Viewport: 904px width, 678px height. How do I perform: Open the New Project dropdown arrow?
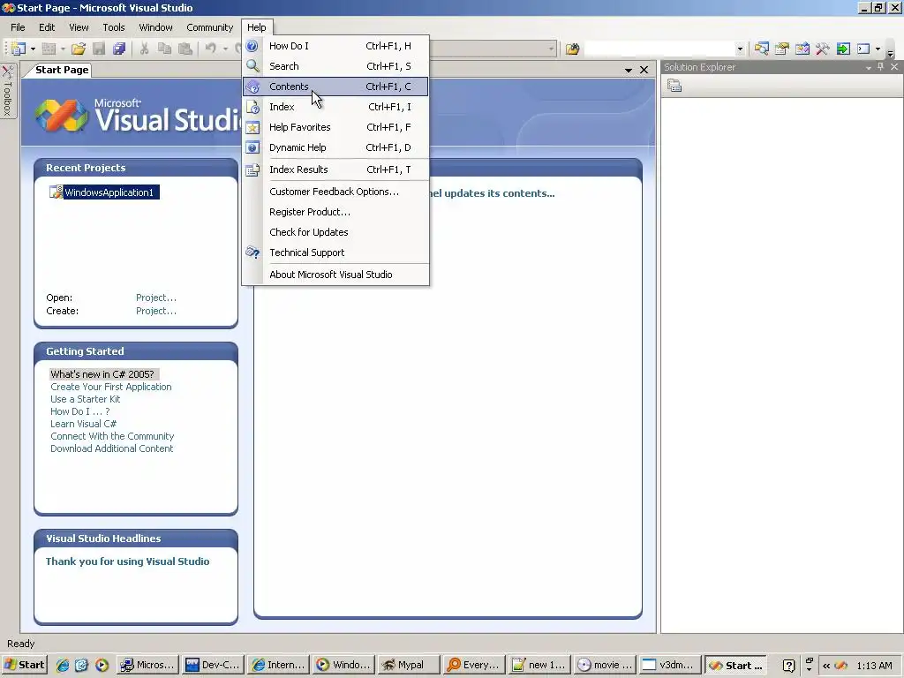click(33, 49)
